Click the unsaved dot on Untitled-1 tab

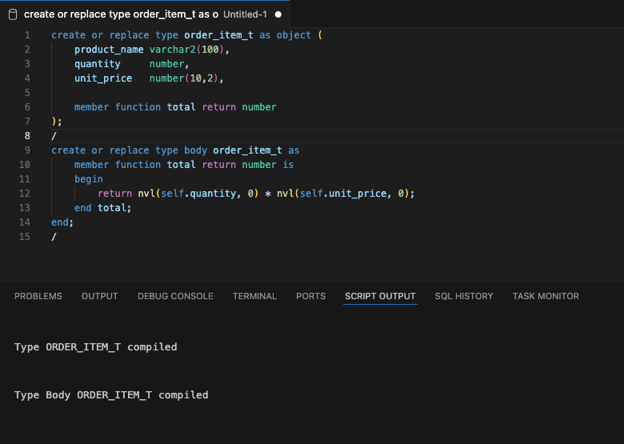(278, 14)
